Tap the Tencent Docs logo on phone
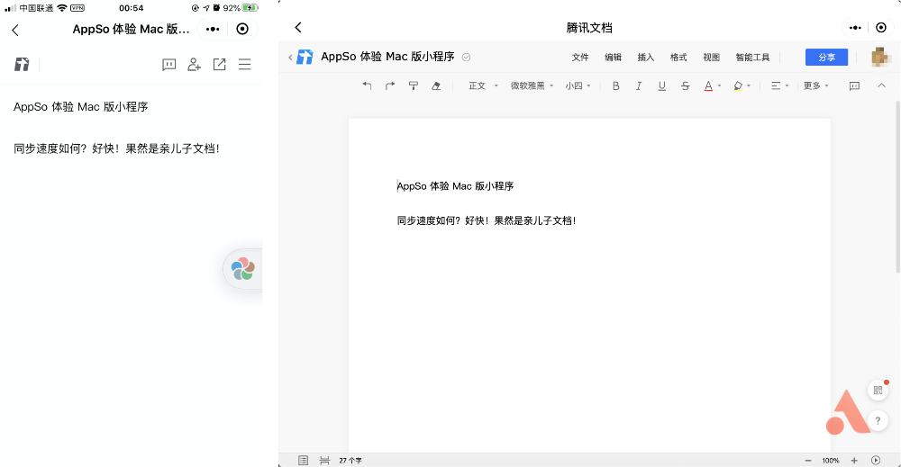Screen dimensions: 901x467 [22, 64]
